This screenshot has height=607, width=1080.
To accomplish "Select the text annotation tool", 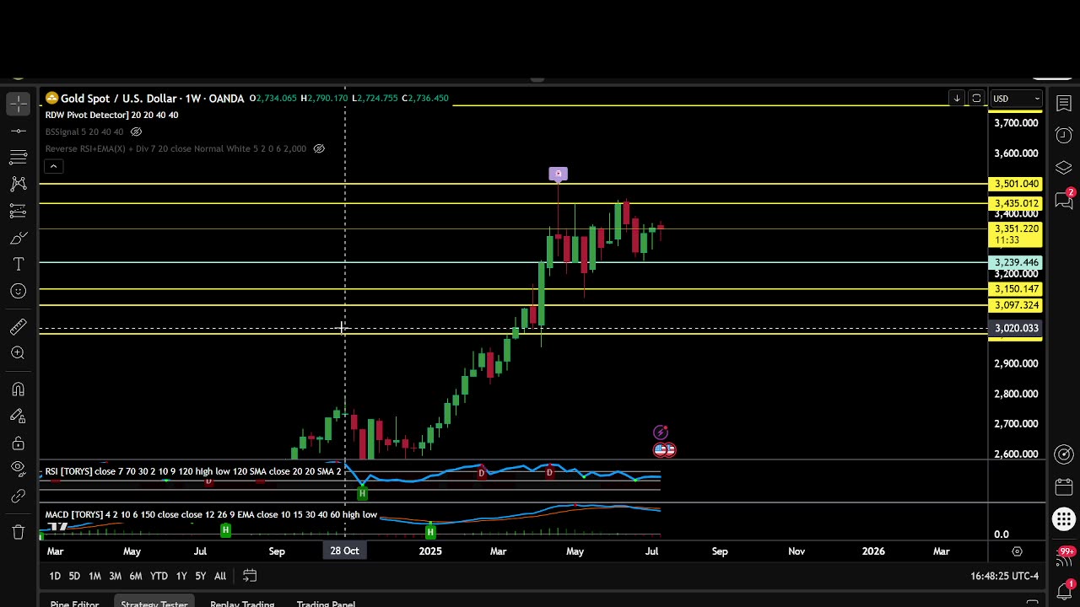I will 18,265.
